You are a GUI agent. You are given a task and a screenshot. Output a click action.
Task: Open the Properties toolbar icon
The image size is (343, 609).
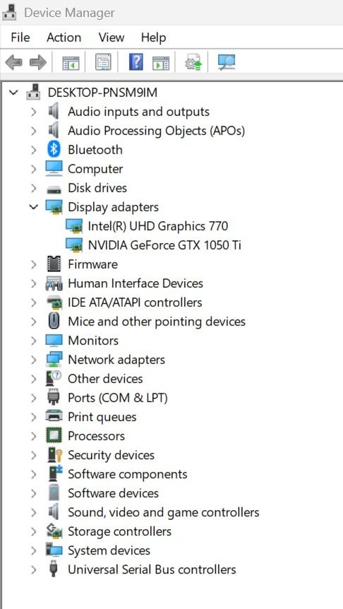click(x=103, y=62)
